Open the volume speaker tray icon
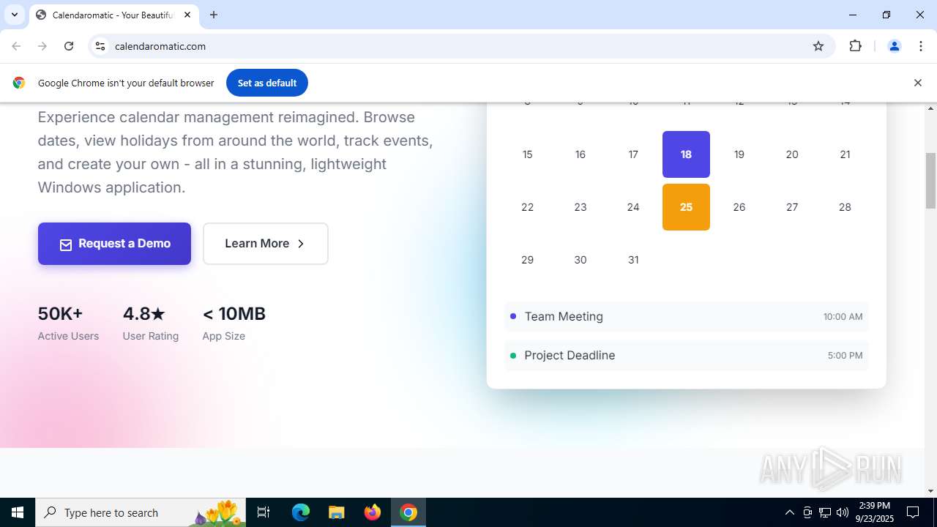The width and height of the screenshot is (937, 527). 843,512
